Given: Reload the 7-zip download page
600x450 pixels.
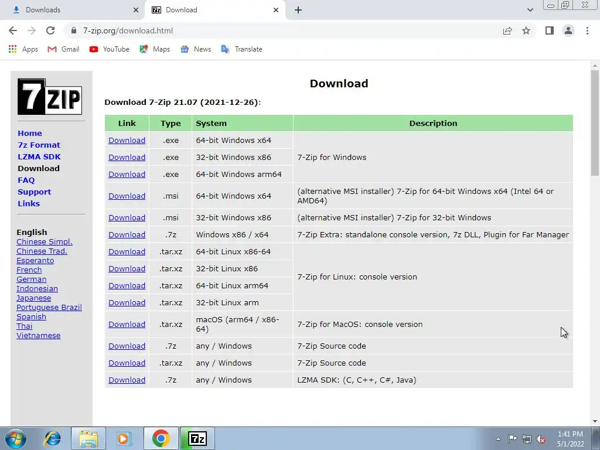Looking at the screenshot, I should coord(50,30).
